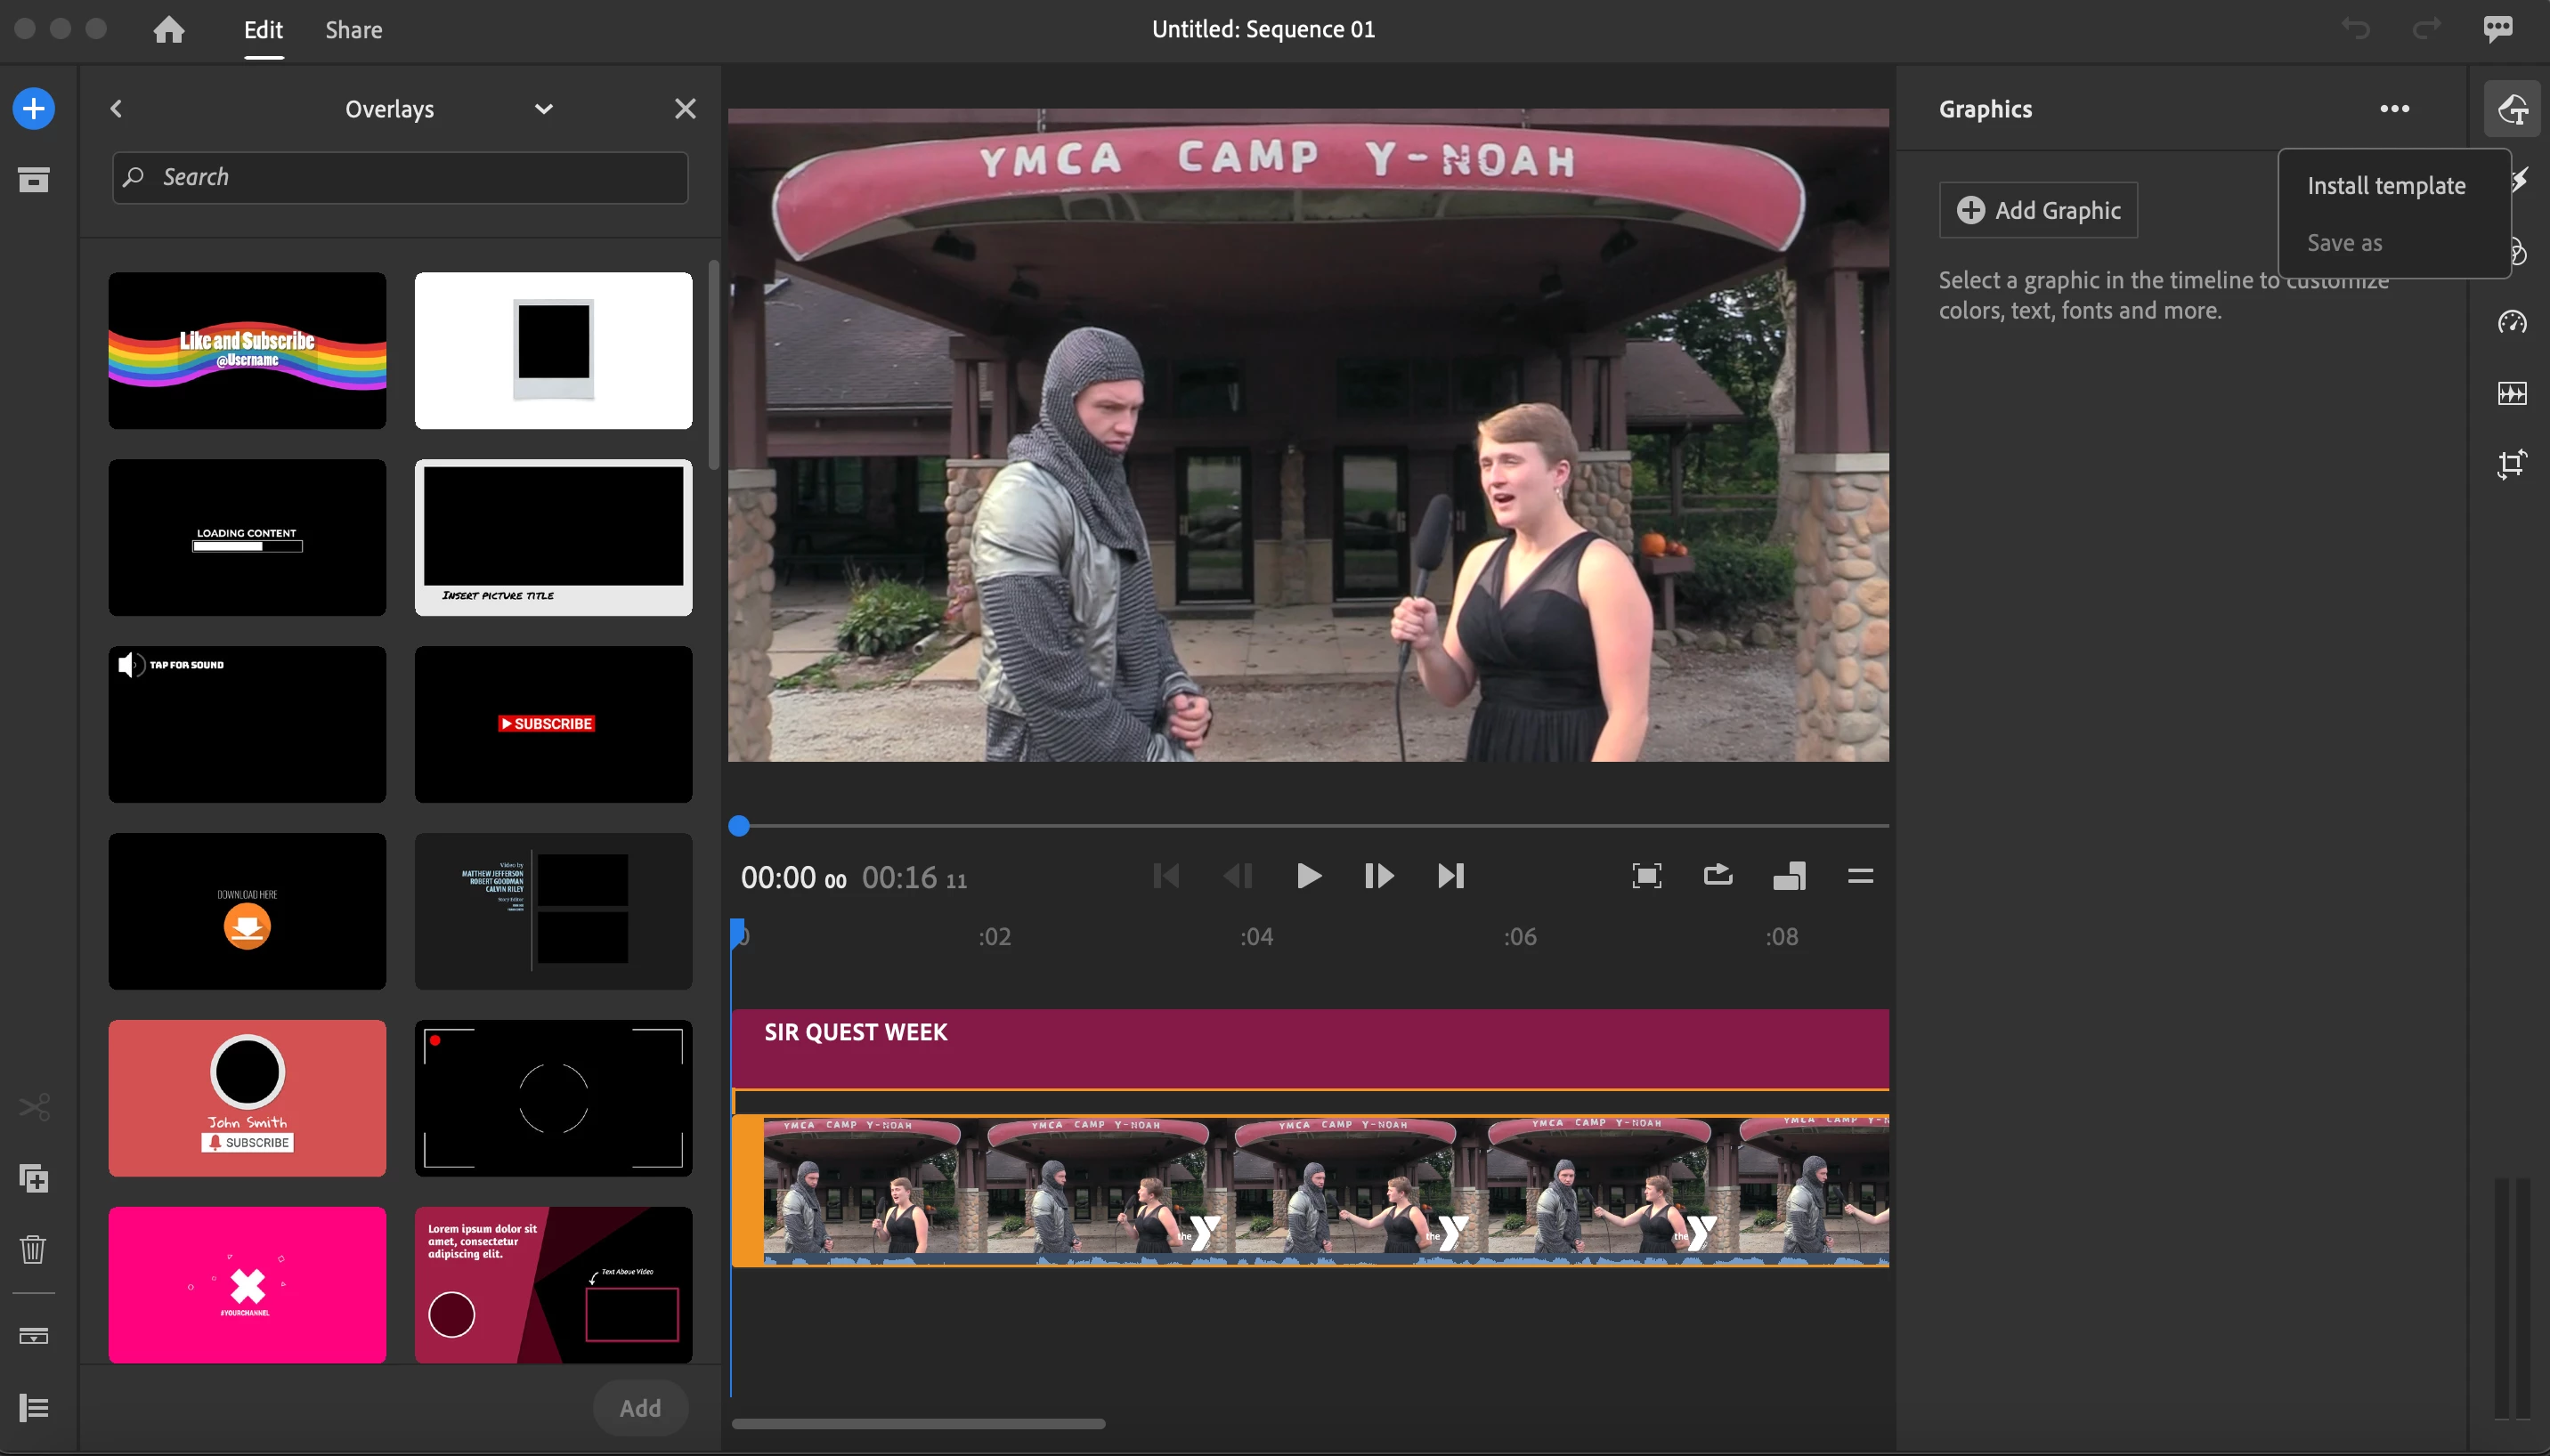
Task: Play the video preview
Action: (x=1308, y=876)
